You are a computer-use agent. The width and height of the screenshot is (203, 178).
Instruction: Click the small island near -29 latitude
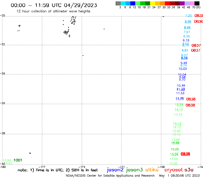pyautogui.click(x=30, y=153)
